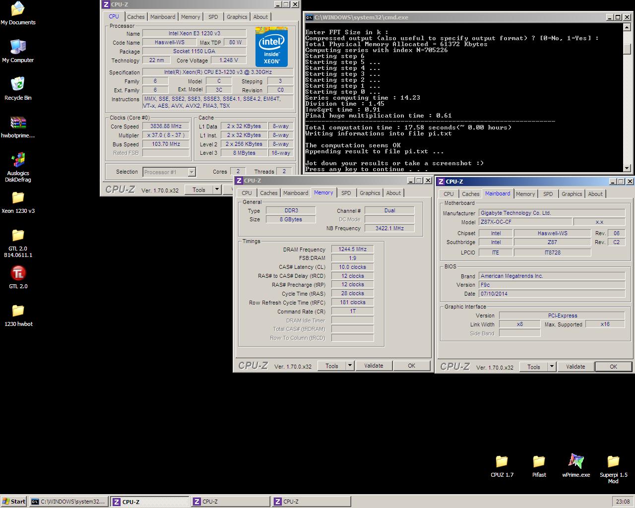
Task: Click Validate in the CPU-Z Mainboard window
Action: [575, 367]
